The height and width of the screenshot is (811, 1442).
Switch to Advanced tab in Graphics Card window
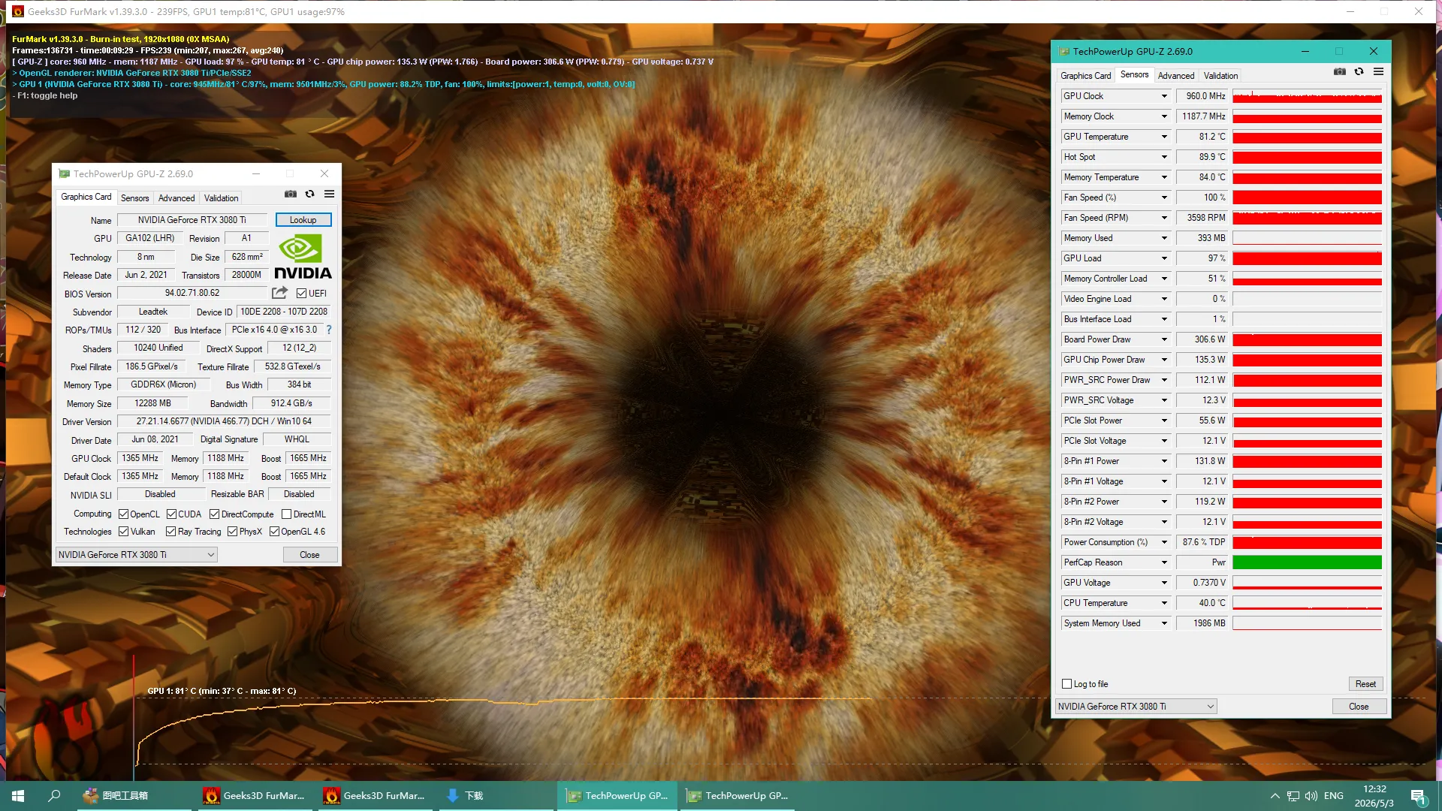point(176,198)
